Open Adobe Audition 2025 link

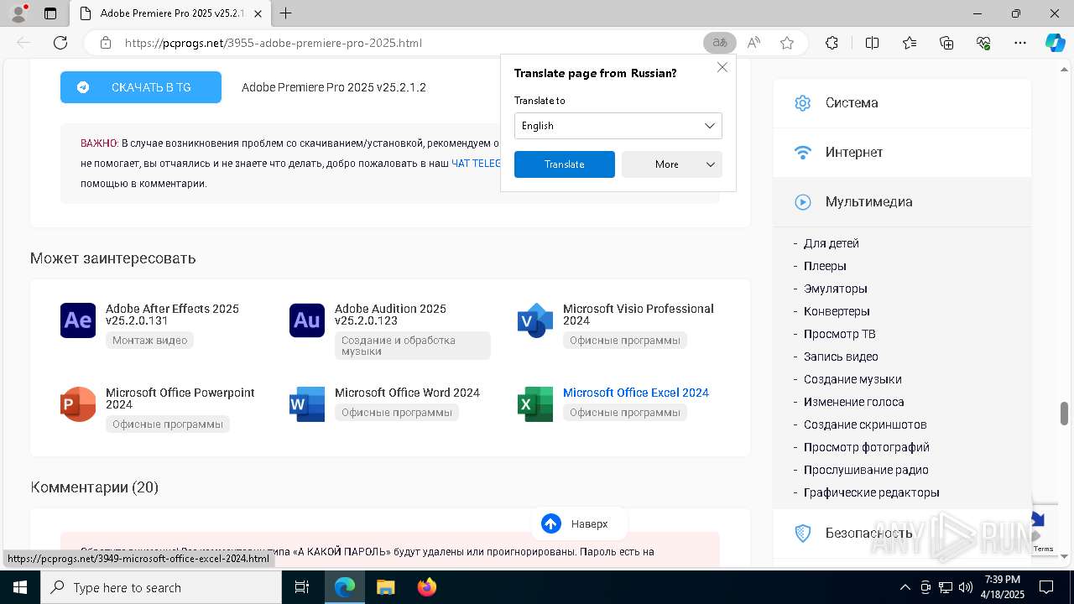pos(390,315)
